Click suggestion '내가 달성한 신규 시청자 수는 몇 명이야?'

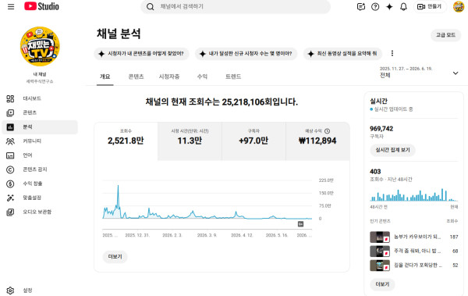(x=246, y=54)
